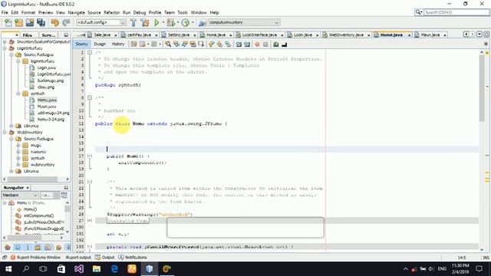Image resolution: width=491 pixels, height=276 pixels.
Task: Click the Uncomment icon at editor toolbar end
Action: (285, 44)
